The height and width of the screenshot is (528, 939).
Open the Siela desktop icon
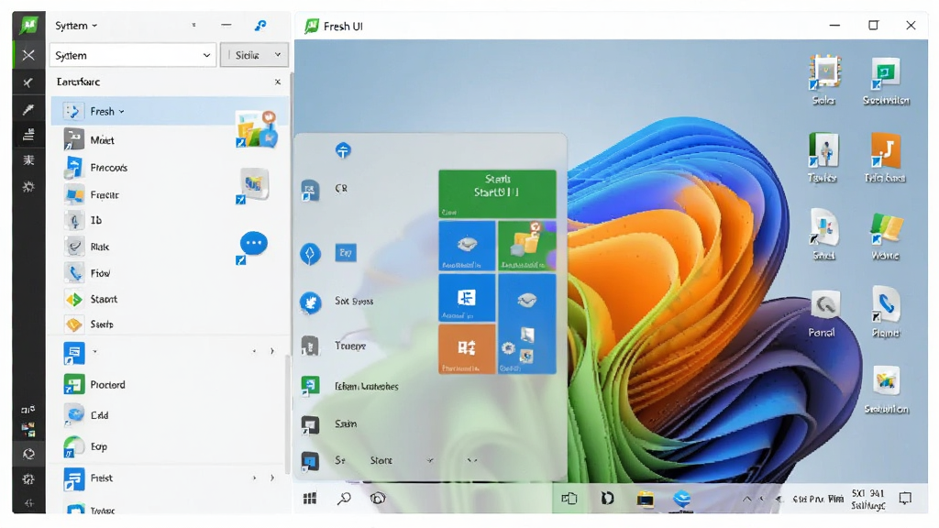(x=824, y=80)
